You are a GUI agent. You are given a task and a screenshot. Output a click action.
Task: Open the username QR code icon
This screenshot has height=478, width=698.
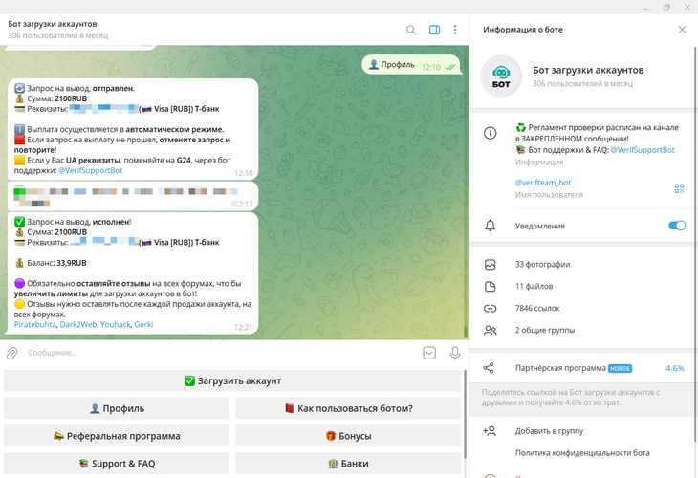pos(679,188)
